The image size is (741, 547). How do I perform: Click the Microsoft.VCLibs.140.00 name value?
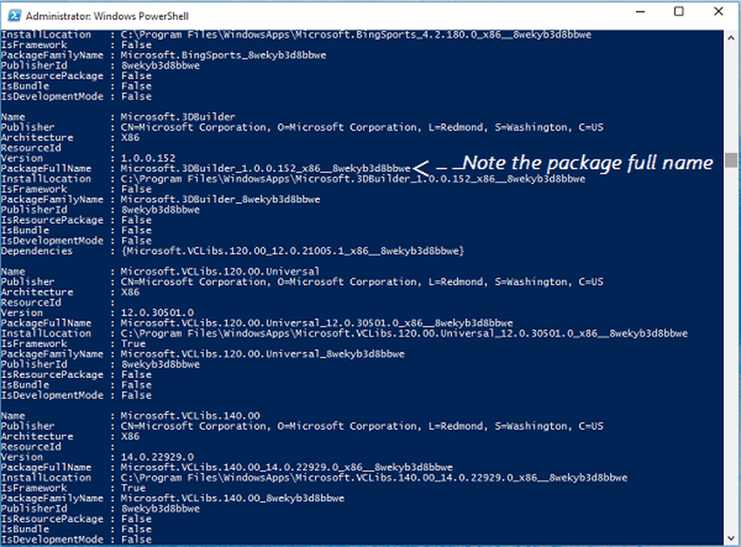(x=190, y=416)
